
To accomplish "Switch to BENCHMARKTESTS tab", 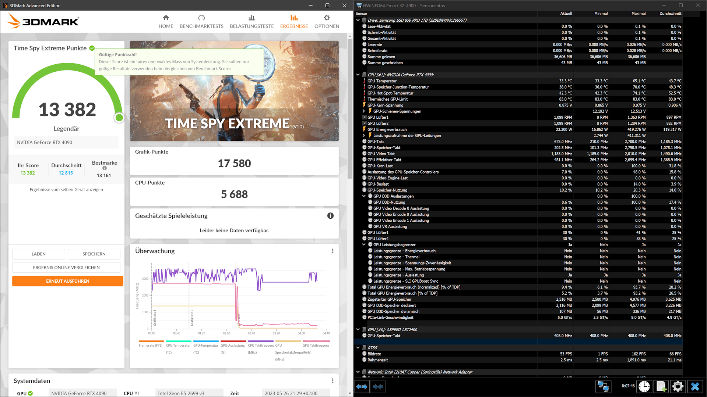I will (201, 22).
